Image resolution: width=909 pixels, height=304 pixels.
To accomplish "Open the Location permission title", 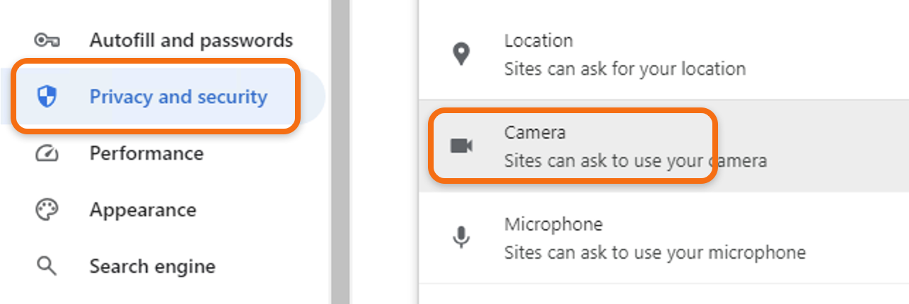I will point(538,41).
